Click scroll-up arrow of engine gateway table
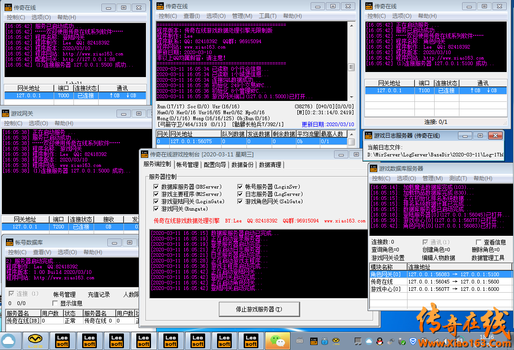Image resolution: width=514 pixels, height=350 pixels. point(352,134)
